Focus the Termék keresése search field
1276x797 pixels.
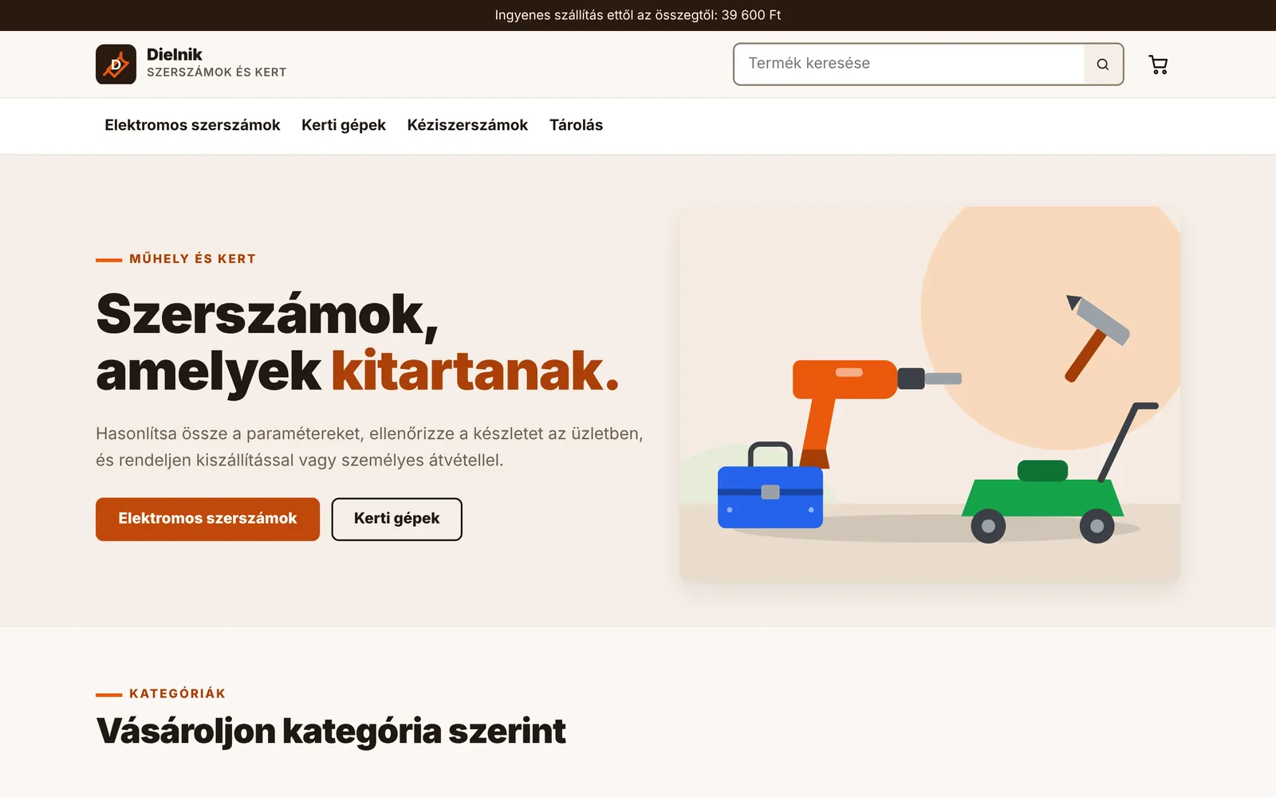[909, 64]
